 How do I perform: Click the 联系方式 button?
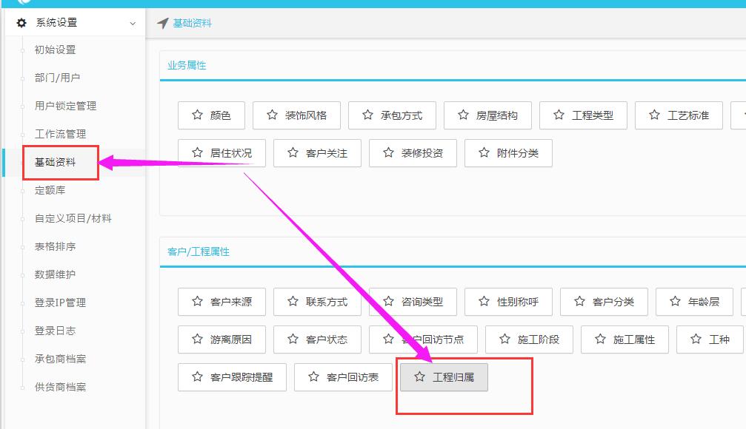(316, 302)
